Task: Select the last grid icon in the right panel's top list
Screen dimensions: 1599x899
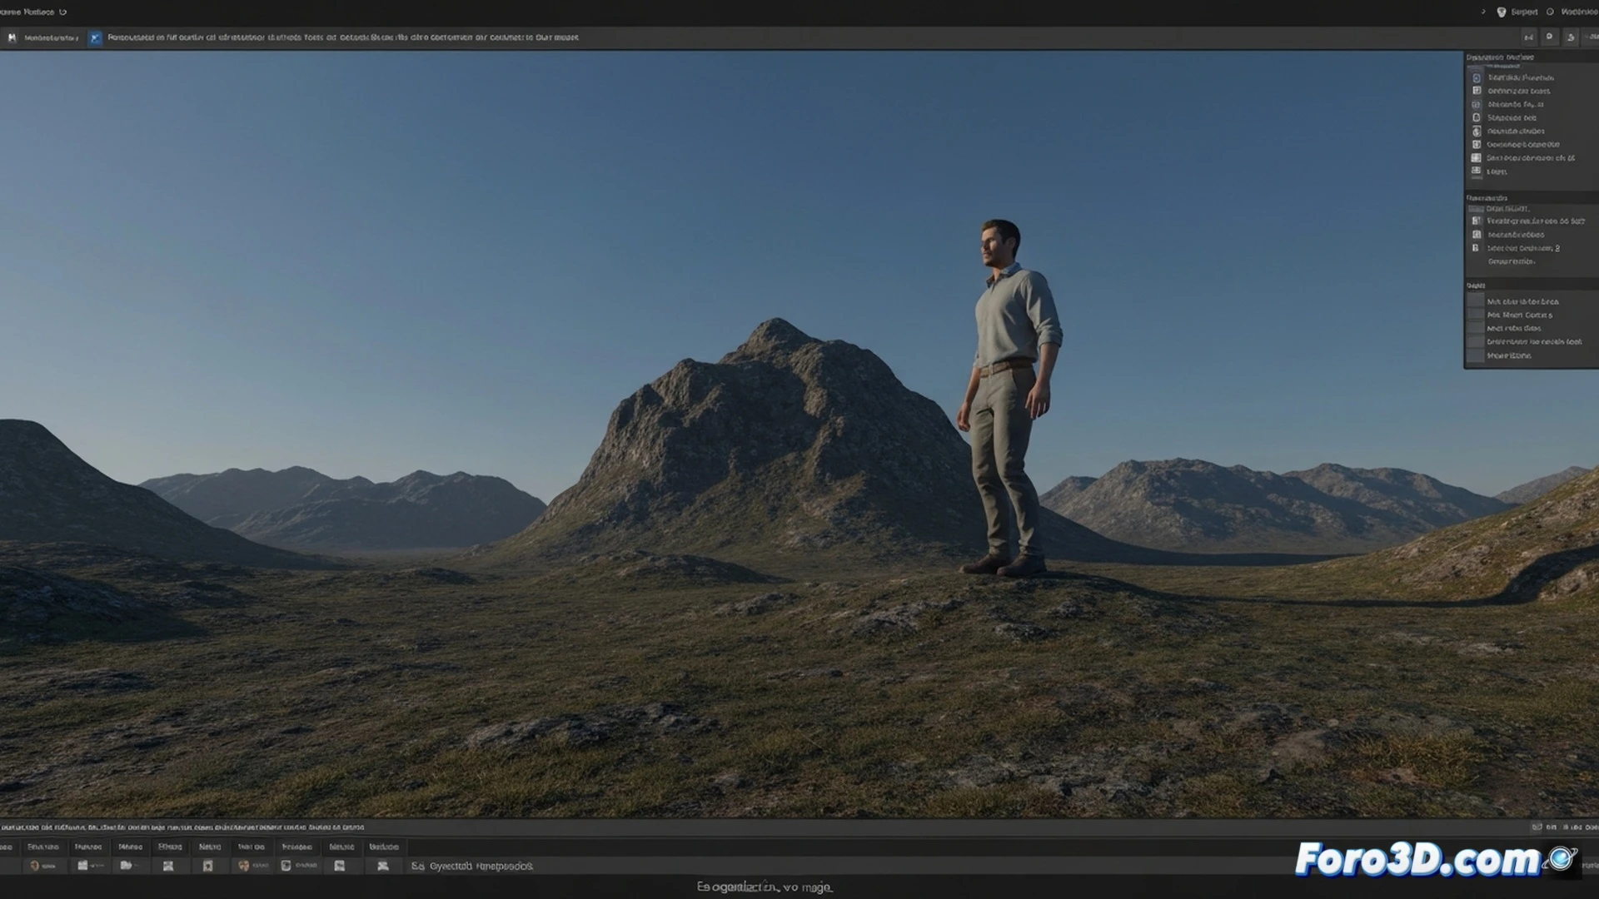Action: pyautogui.click(x=1477, y=171)
